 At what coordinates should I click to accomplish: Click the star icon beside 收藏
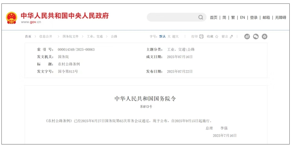[216, 37]
